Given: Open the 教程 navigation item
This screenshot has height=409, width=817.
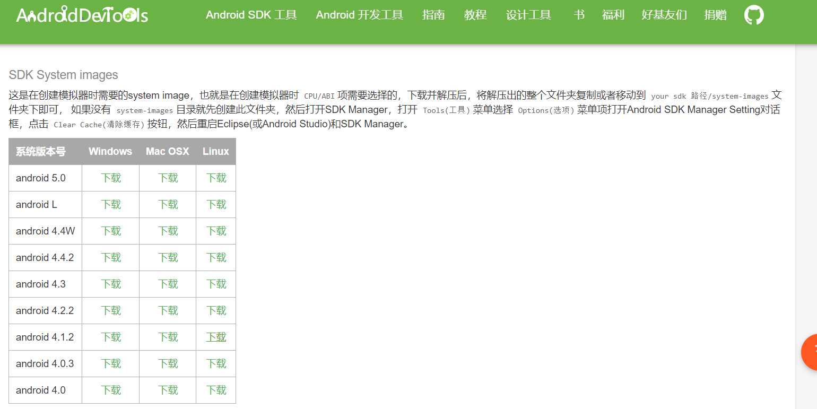Looking at the screenshot, I should (x=475, y=15).
